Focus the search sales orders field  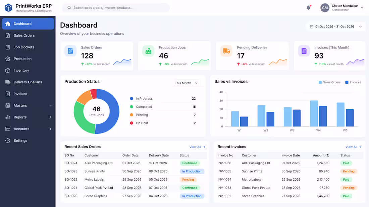pyautogui.click(x=115, y=8)
